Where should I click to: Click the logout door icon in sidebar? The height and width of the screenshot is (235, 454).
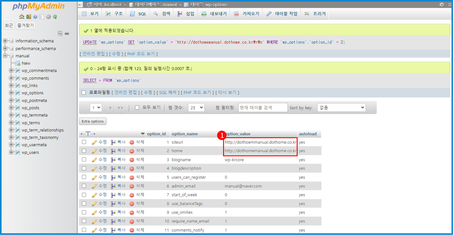[28, 17]
